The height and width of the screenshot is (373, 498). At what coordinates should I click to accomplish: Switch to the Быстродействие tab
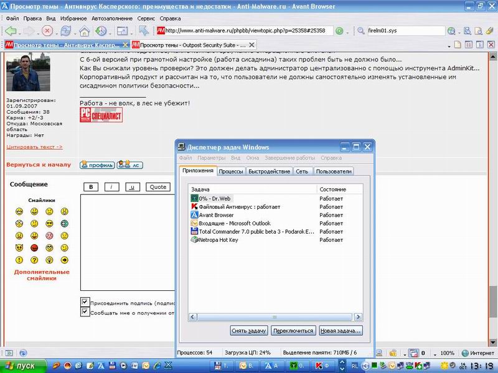click(269, 172)
